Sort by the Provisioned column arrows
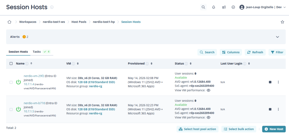Viewport: 289px width, 135px height. click(152, 64)
